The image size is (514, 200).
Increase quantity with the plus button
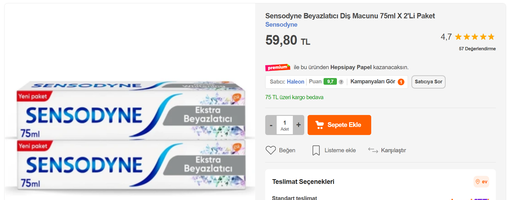[x=298, y=125]
